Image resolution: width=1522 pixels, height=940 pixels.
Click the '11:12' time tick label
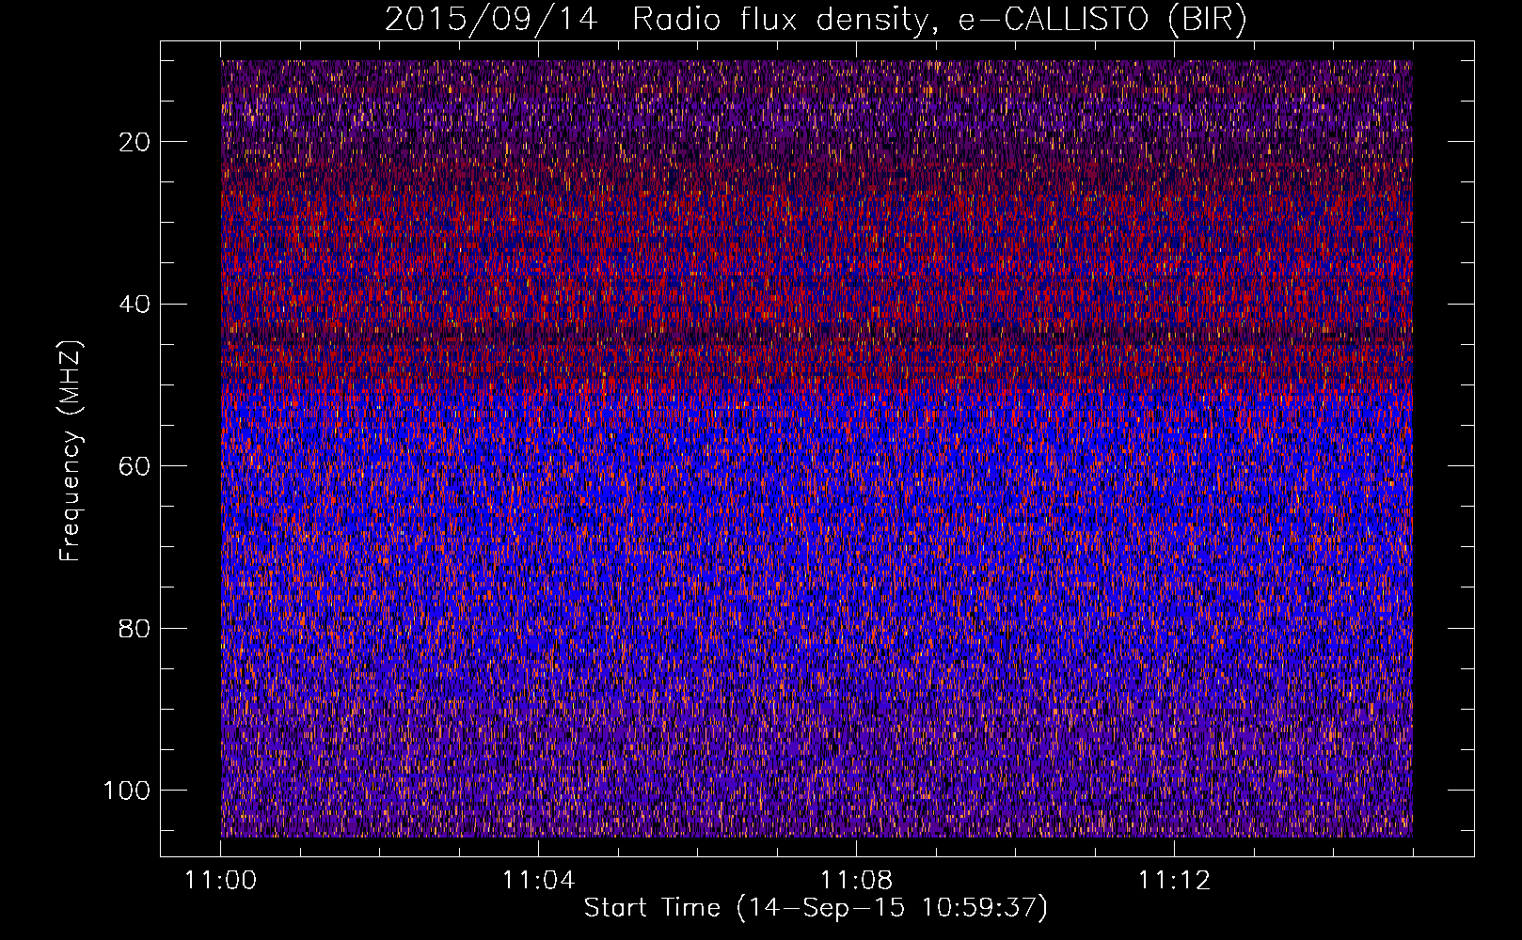pyautogui.click(x=1174, y=881)
